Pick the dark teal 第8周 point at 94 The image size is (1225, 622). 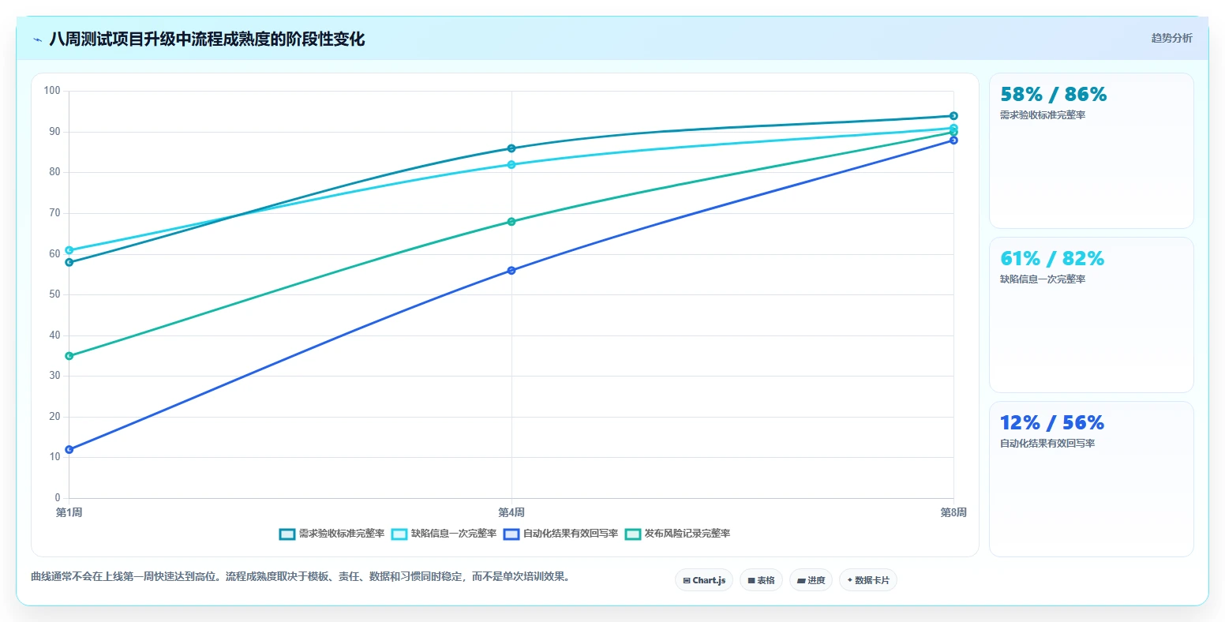coord(953,116)
